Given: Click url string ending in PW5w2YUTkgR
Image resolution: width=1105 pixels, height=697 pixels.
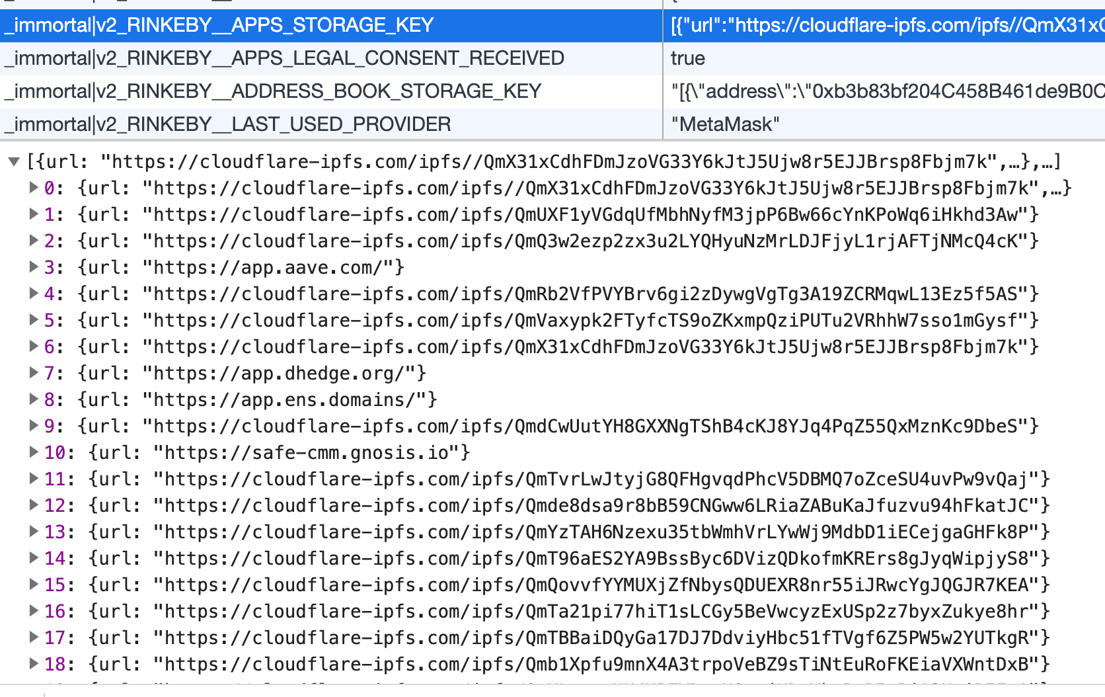Looking at the screenshot, I should point(597,637).
